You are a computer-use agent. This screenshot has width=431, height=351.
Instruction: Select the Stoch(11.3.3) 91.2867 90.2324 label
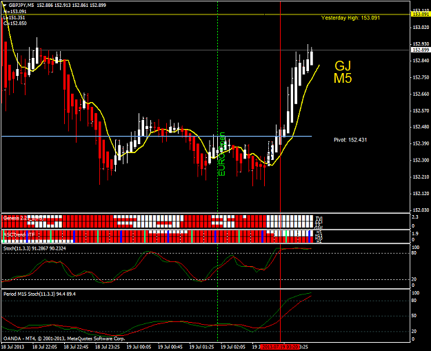tap(34, 248)
